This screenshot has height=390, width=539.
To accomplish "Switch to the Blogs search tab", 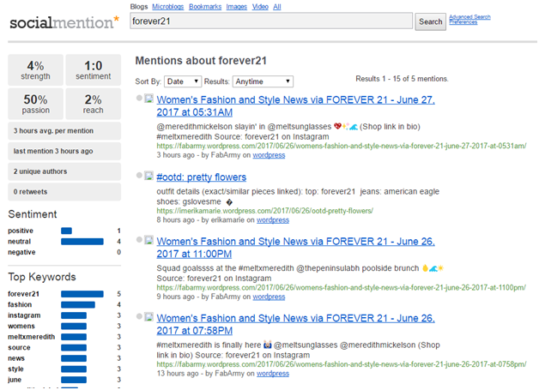I will 139,7.
